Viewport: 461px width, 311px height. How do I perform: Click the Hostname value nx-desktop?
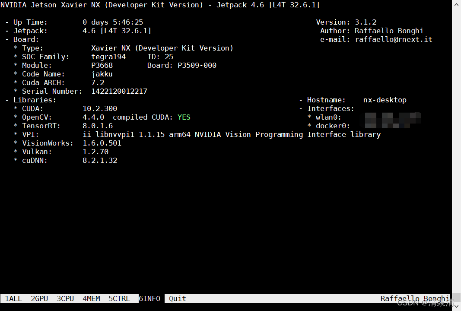pyautogui.click(x=385, y=100)
